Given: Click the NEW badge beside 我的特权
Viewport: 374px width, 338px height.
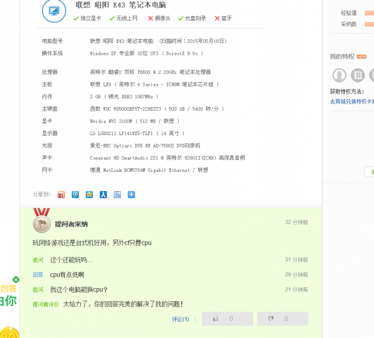Looking at the screenshot, I should click(x=362, y=57).
